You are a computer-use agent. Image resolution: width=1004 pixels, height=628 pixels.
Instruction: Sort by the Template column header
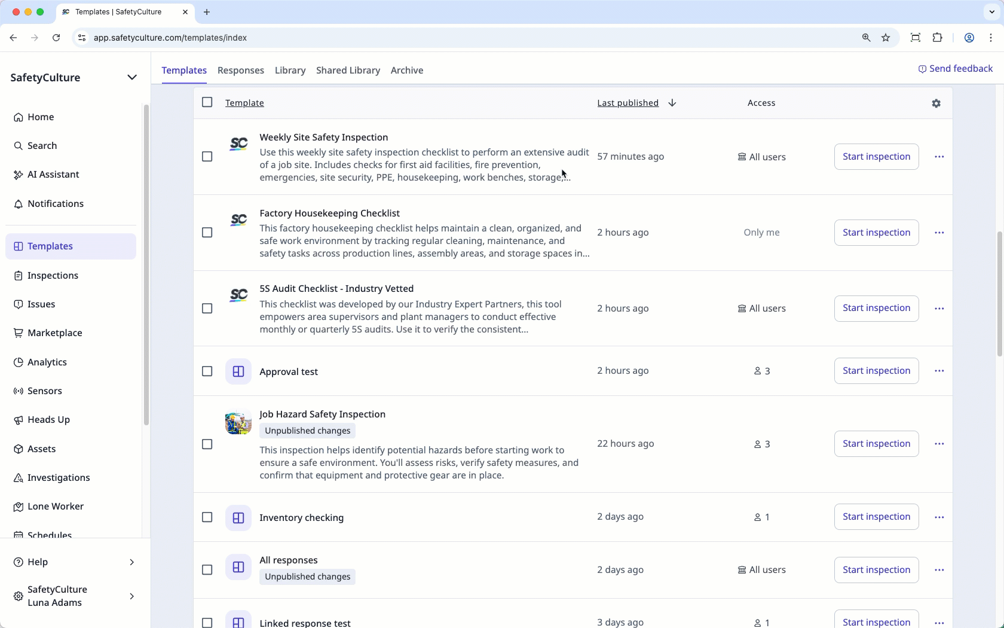point(244,103)
